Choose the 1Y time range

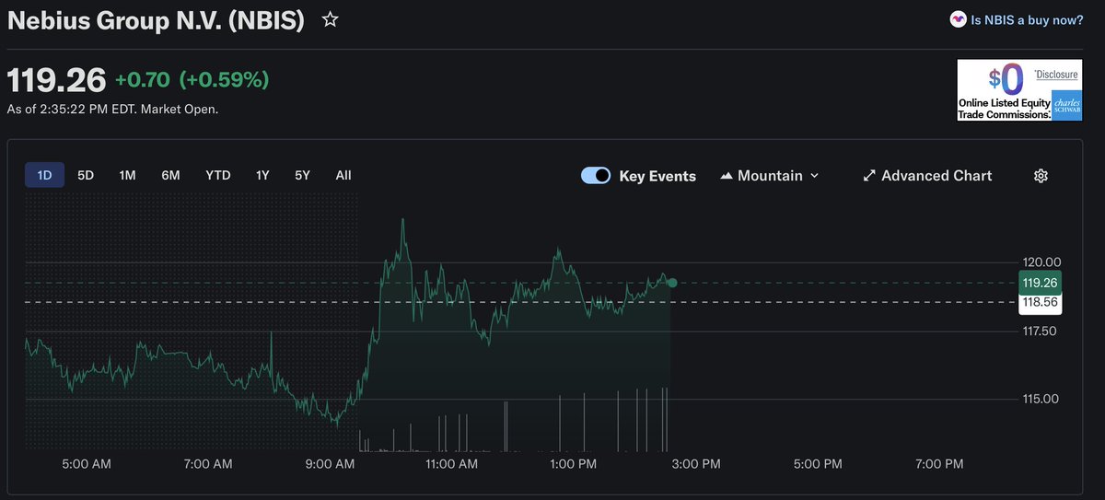coord(262,175)
